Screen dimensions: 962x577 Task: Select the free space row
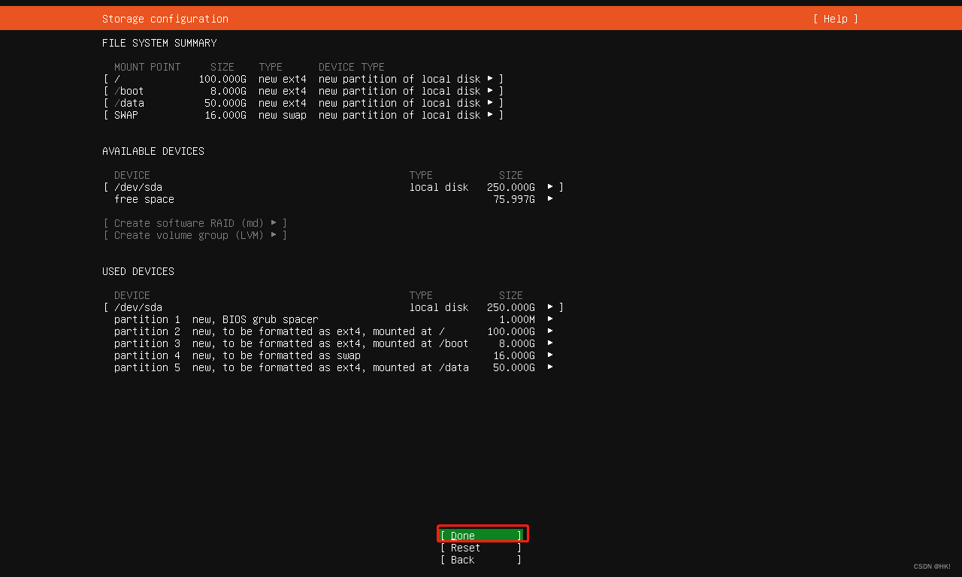click(x=334, y=199)
